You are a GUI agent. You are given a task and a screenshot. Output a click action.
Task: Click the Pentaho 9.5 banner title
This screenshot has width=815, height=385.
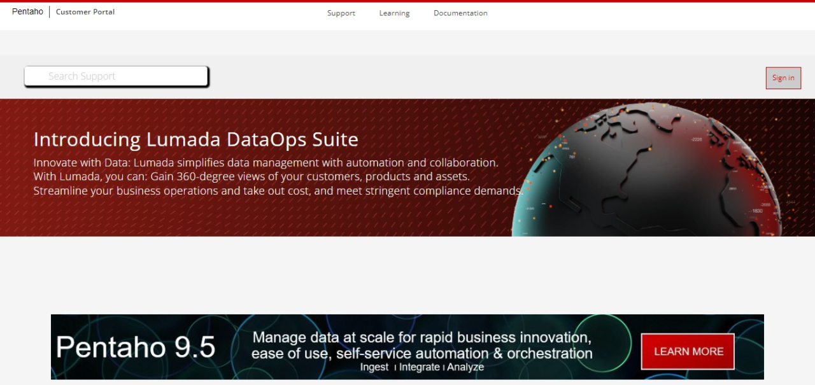coord(136,347)
